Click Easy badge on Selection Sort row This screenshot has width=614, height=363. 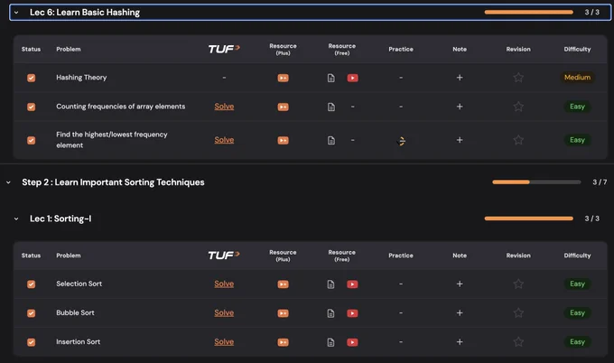[x=577, y=284]
